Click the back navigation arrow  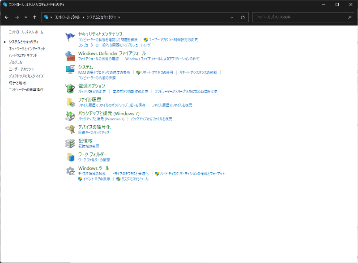pos(7,17)
